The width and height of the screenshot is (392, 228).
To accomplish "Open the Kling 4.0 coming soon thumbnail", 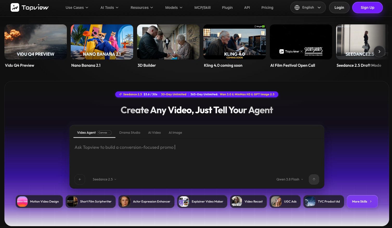I will coord(235,42).
